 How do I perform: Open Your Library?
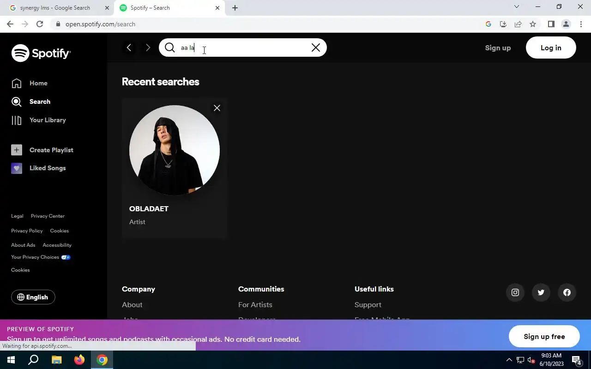click(x=39, y=120)
